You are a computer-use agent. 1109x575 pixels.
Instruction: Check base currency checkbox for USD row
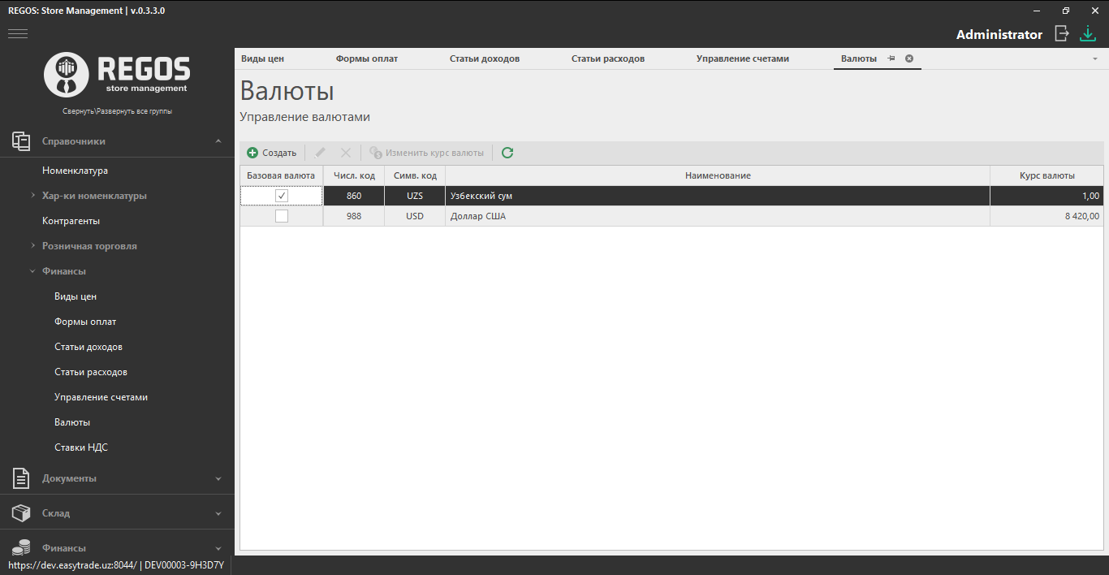(x=282, y=216)
